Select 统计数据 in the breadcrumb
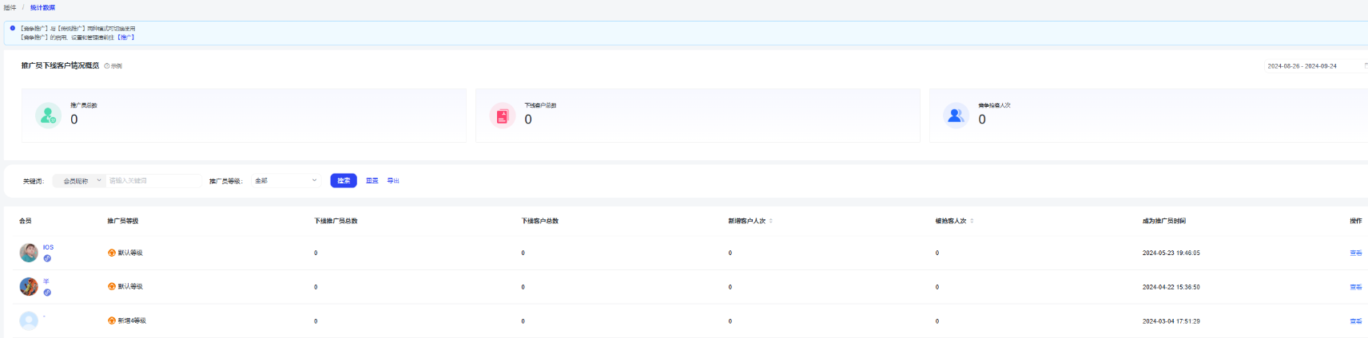The height and width of the screenshot is (338, 1368). tap(42, 8)
